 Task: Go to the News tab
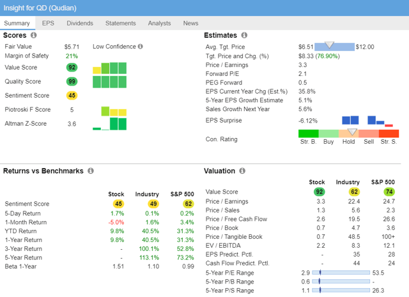(190, 23)
